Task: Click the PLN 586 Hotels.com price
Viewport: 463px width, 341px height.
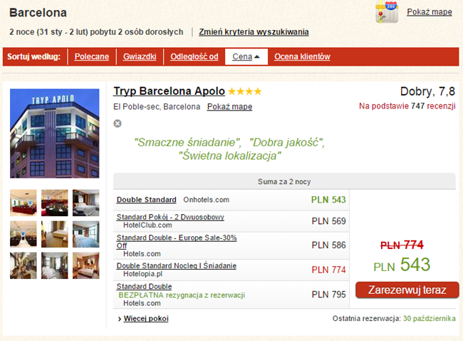Action: click(328, 245)
